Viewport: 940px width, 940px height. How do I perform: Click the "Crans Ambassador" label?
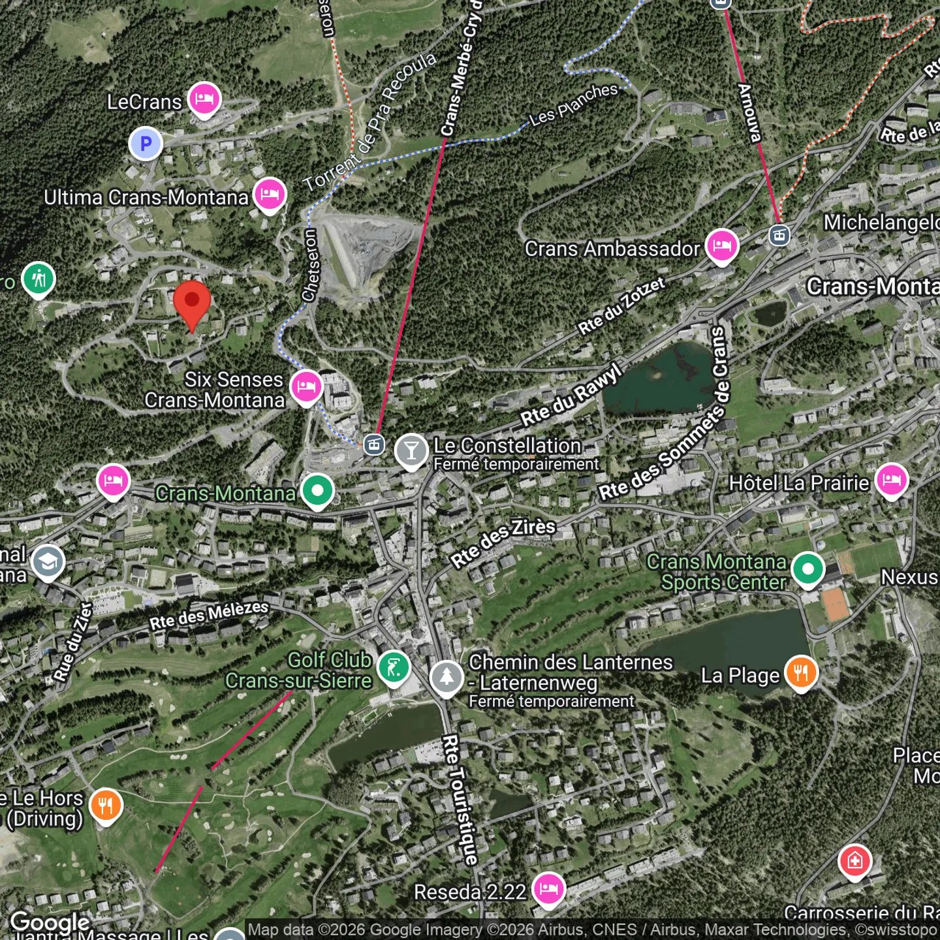pos(612,249)
